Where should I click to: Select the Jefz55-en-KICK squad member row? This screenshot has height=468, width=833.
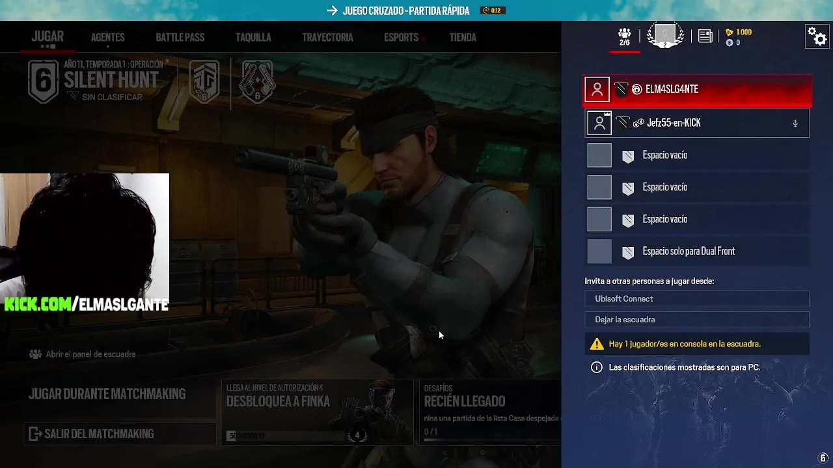pyautogui.click(x=697, y=123)
